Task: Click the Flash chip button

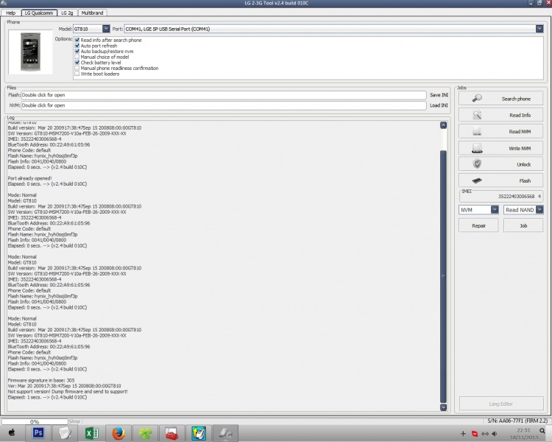Action: [500, 180]
